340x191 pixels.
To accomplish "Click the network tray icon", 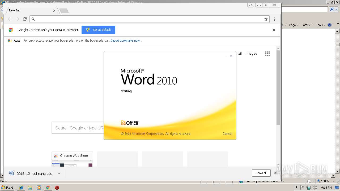I will 308,188.
